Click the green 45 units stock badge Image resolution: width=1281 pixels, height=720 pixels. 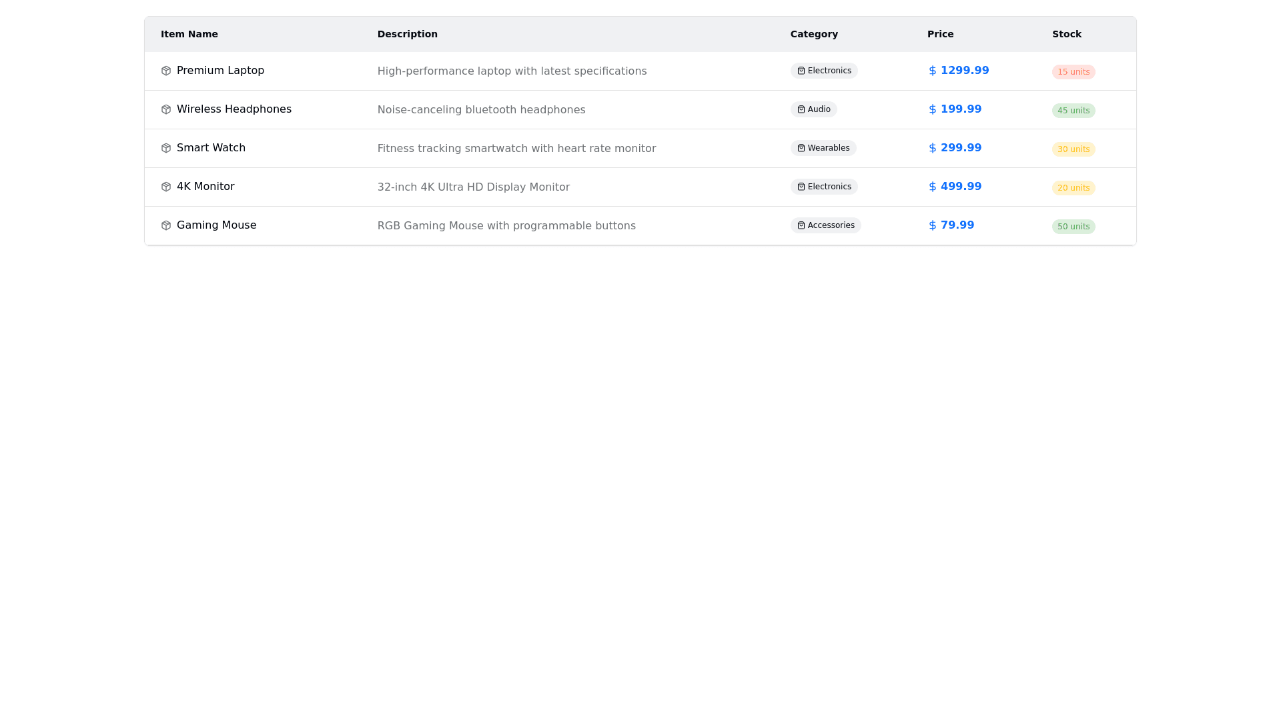coord(1073,111)
